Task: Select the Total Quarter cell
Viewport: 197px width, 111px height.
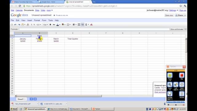Action: coord(73,39)
